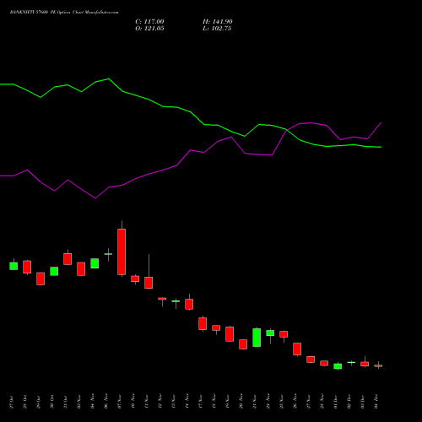Click the magenta indicator line's right endpoint

[x=381, y=123]
